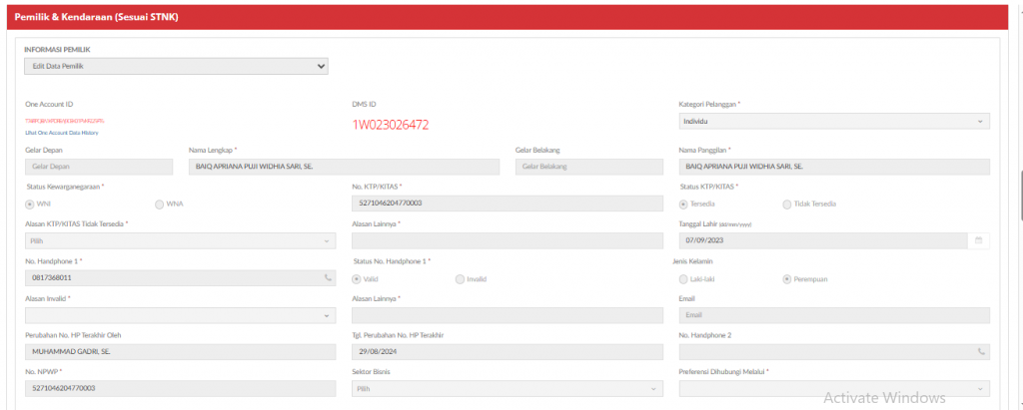Mark handphone status as Invalid
1023x410 pixels.
[460, 278]
